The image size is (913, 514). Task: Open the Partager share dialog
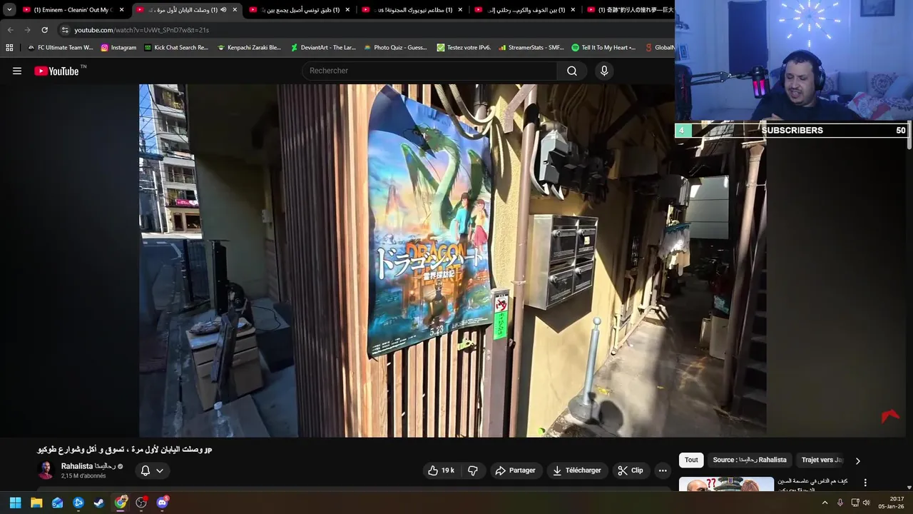coord(515,470)
